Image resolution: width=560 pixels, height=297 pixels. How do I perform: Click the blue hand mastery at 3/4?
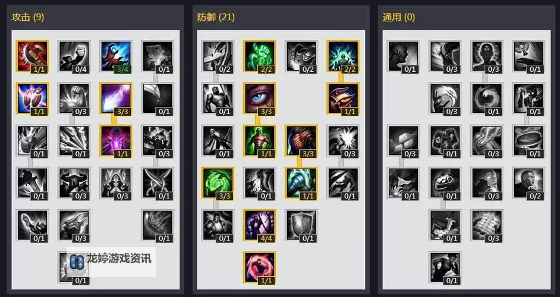[116, 57]
